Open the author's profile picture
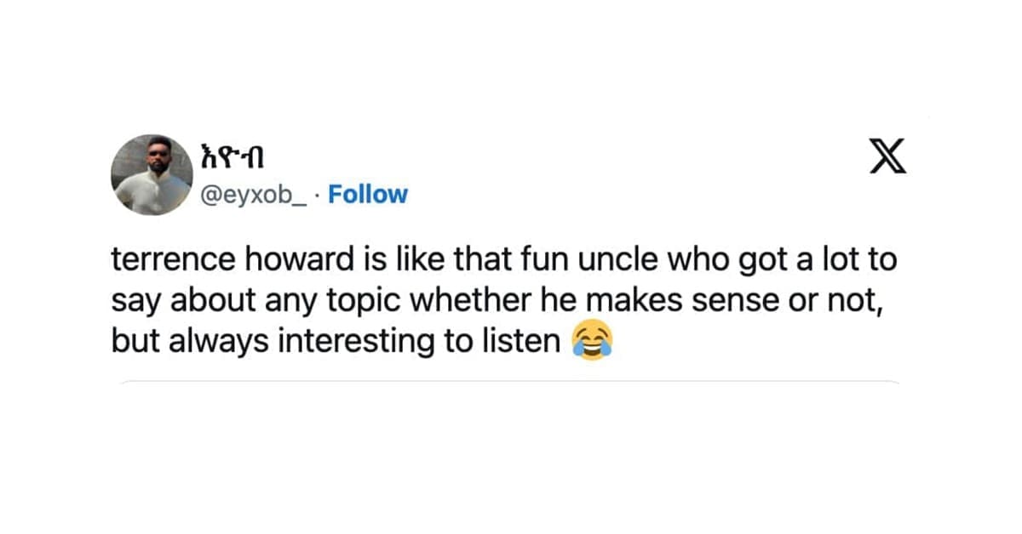 click(x=152, y=175)
